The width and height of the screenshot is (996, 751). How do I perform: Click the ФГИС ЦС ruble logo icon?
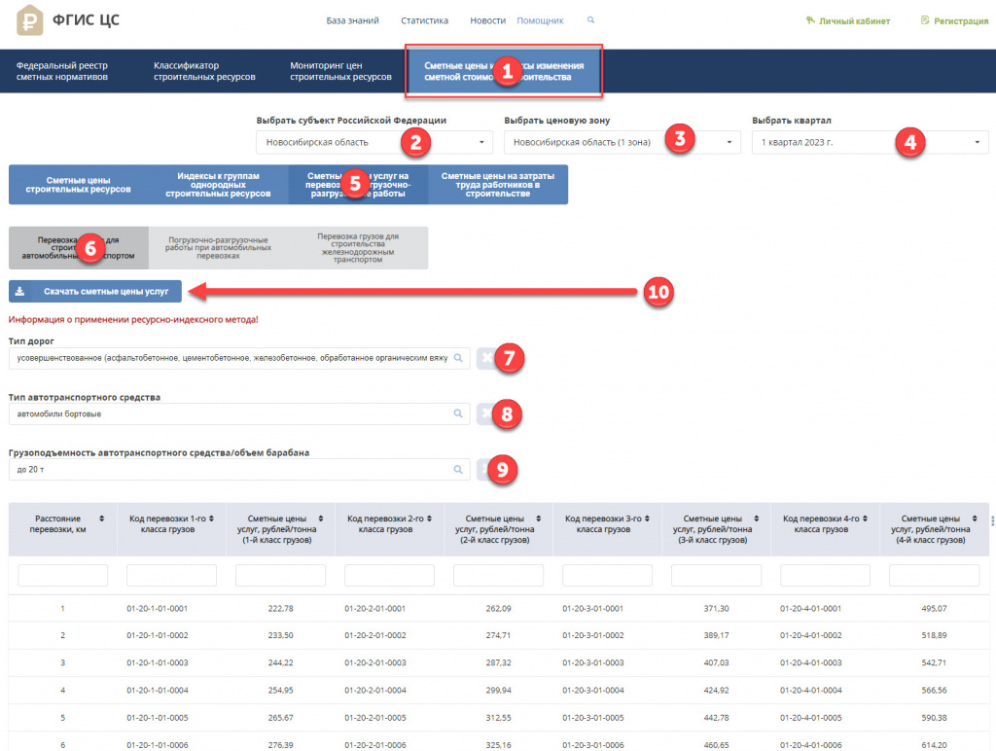coord(29,19)
